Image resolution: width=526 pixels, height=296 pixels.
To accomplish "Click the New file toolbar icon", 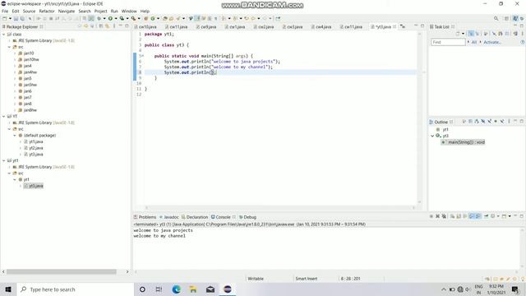I will point(5,18).
